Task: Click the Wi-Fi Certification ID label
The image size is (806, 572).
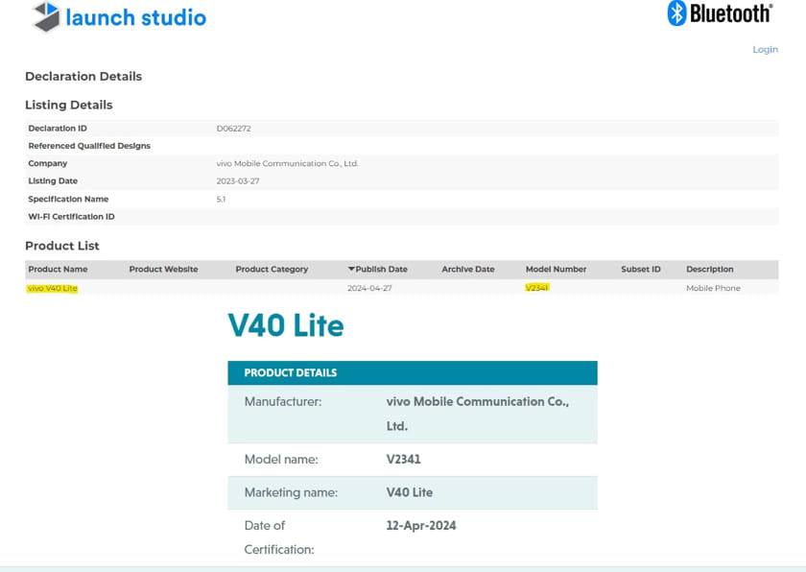Action: pyautogui.click(x=71, y=217)
